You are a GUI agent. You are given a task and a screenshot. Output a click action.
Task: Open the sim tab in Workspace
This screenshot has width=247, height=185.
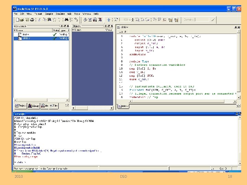click(x=45, y=106)
